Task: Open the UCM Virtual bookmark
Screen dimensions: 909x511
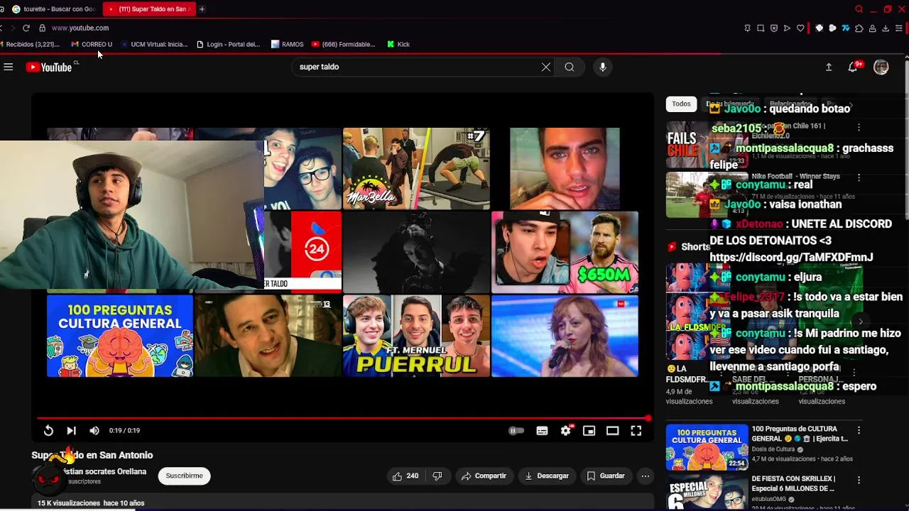Action: click(x=154, y=44)
